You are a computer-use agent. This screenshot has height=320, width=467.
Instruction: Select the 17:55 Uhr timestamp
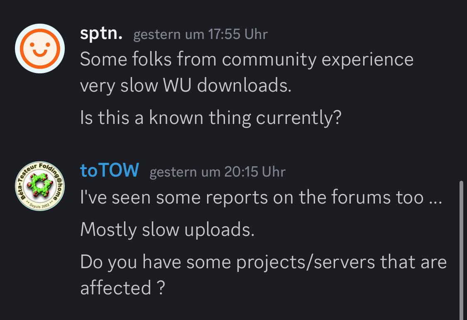[200, 34]
